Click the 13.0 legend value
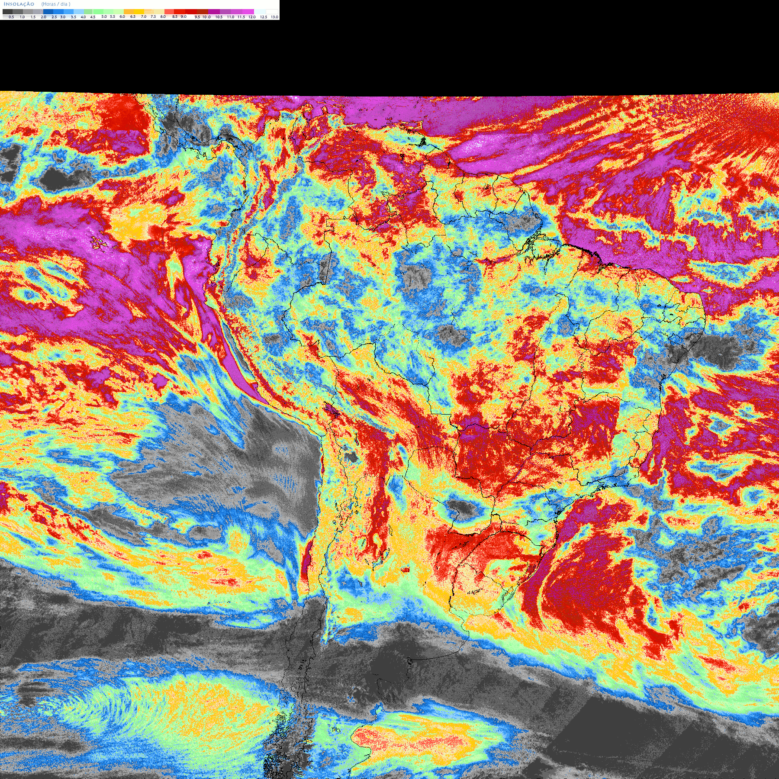This screenshot has width=779, height=779. tap(274, 17)
